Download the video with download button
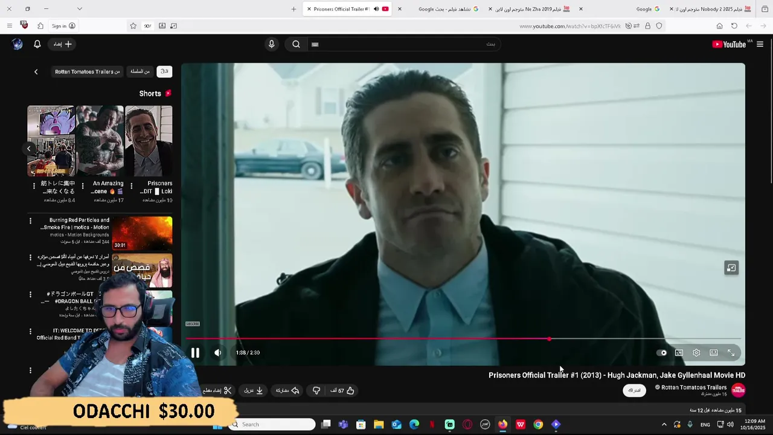 [x=254, y=391]
